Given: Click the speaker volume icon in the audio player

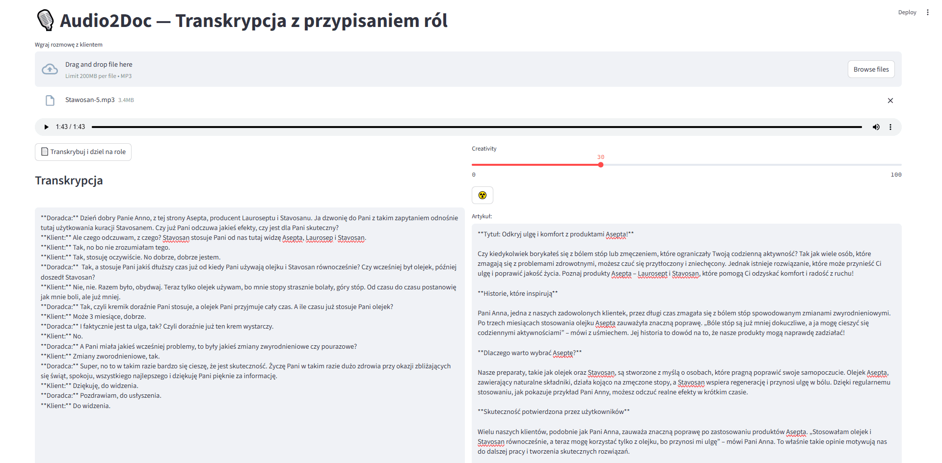Looking at the screenshot, I should point(876,127).
